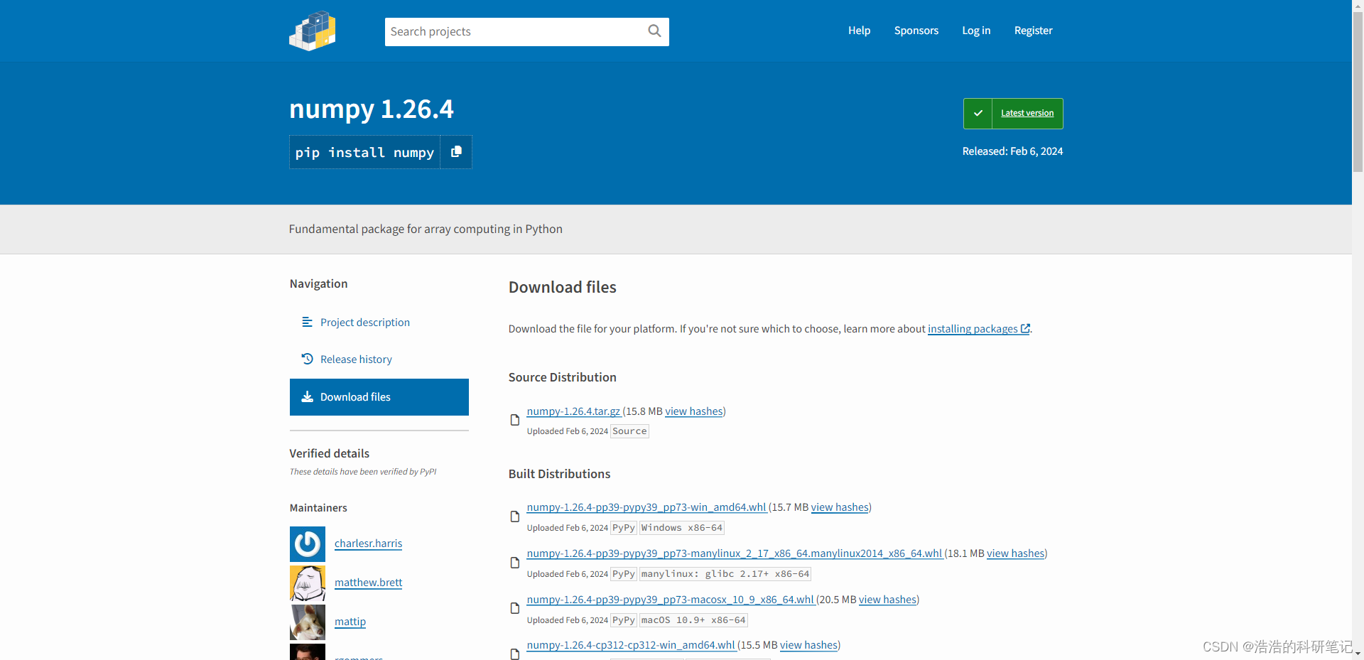
Task: Click the Latest version button
Action: point(1013,114)
